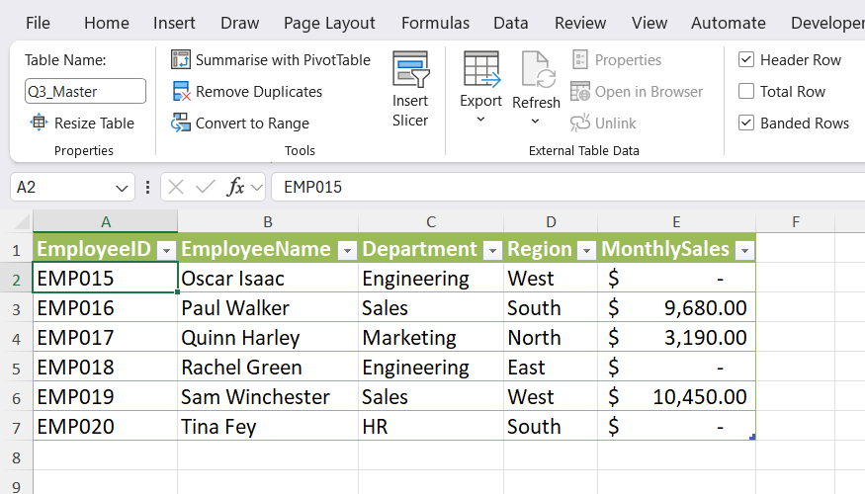865x494 pixels.
Task: Click the Select All corner triangle
Action: [22, 221]
